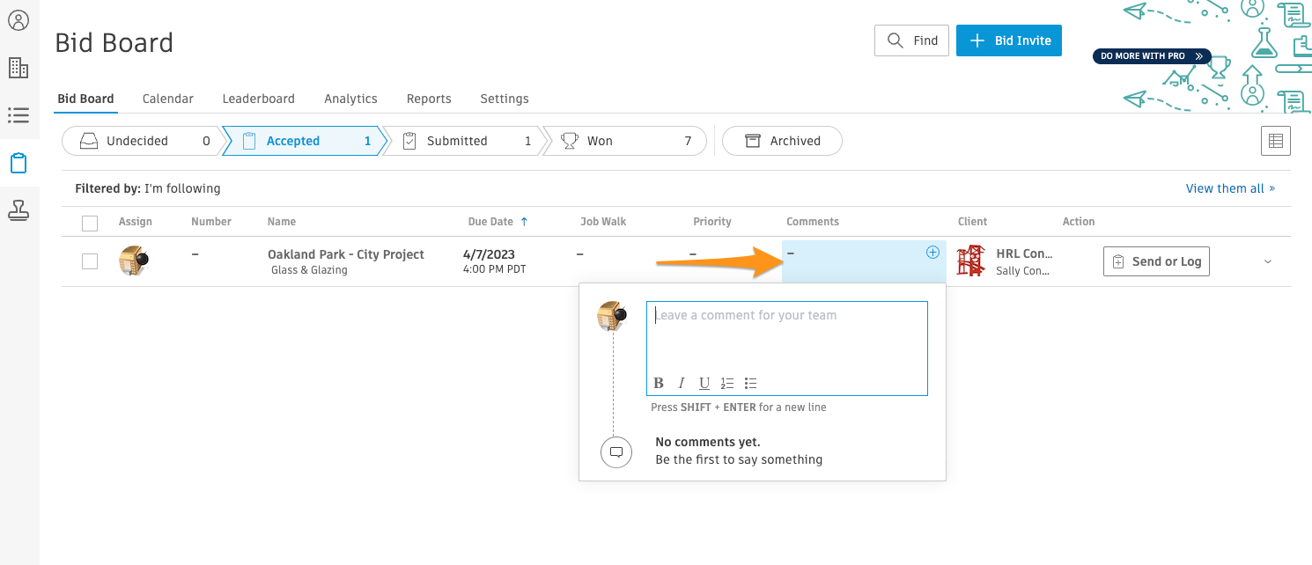Viewport: 1312px width, 565px height.
Task: Click the company building icon in sidebar
Action: [18, 68]
